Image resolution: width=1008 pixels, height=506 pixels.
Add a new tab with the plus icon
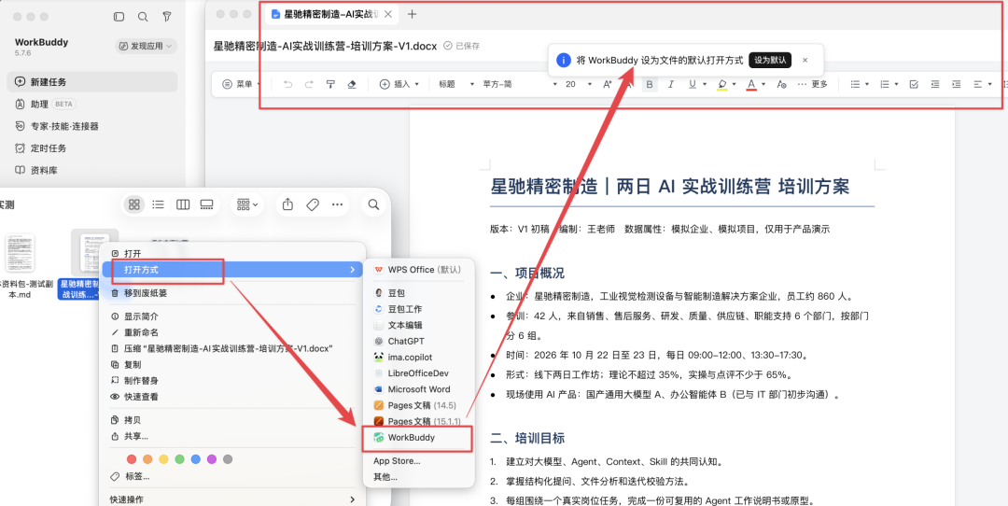point(413,14)
